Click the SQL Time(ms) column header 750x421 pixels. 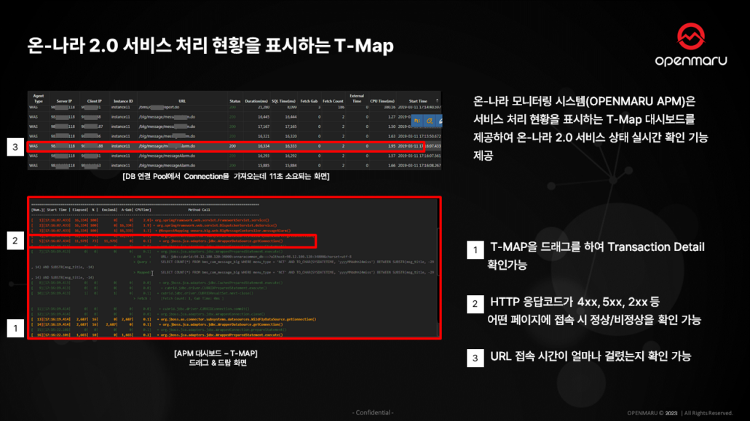[x=285, y=100]
